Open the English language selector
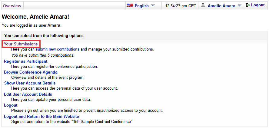The width and height of the screenshot is (269, 129). pos(142,6)
